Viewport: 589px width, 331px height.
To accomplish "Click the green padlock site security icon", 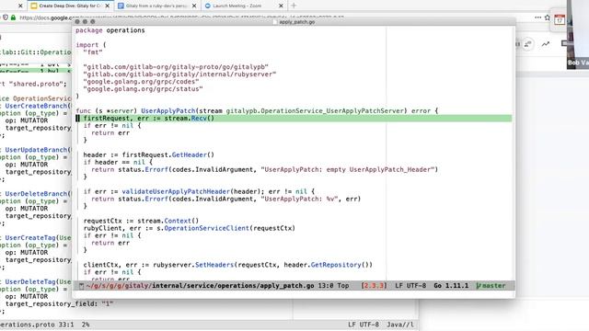I will pos(13,17).
